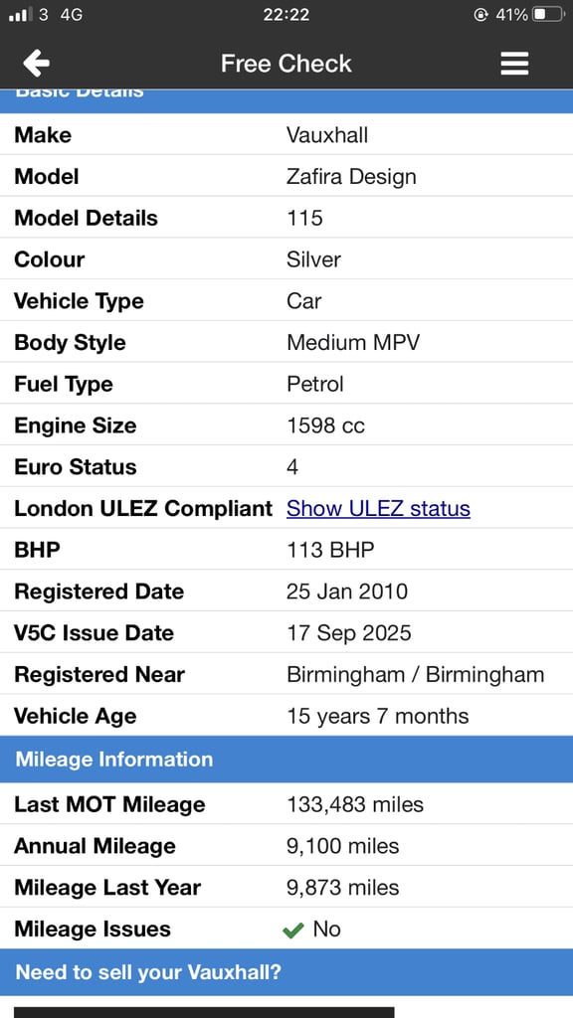
Task: Select the Zafira Design model value
Action: (x=351, y=177)
